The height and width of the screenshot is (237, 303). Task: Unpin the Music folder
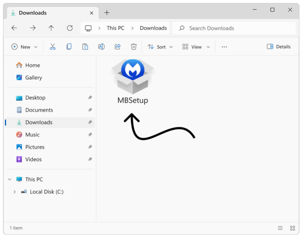pos(90,134)
